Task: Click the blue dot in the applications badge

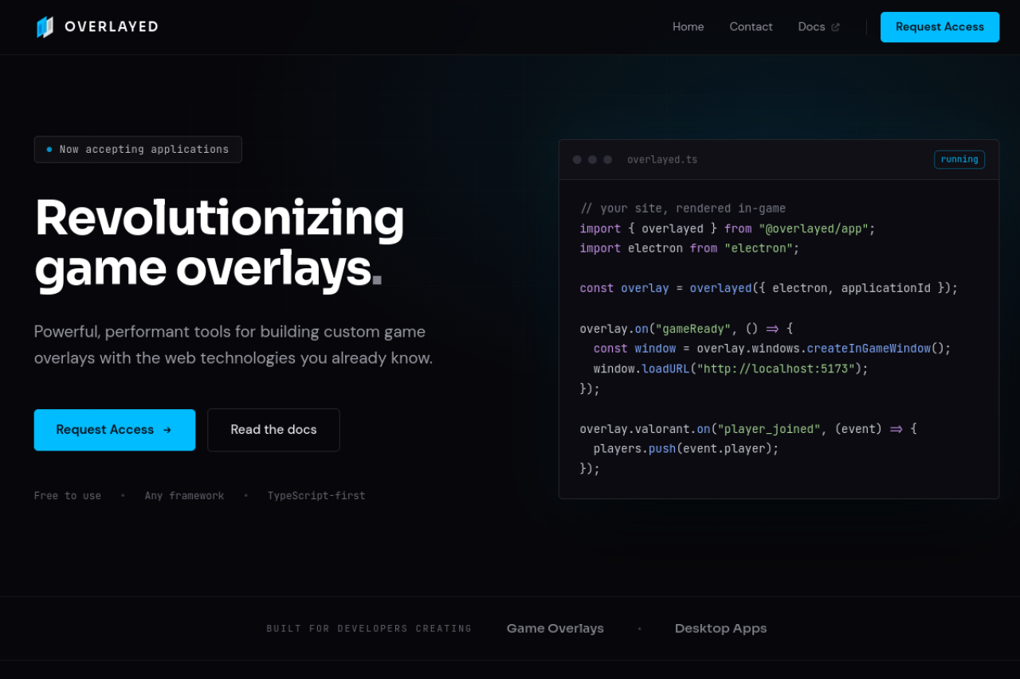Action: pos(49,150)
